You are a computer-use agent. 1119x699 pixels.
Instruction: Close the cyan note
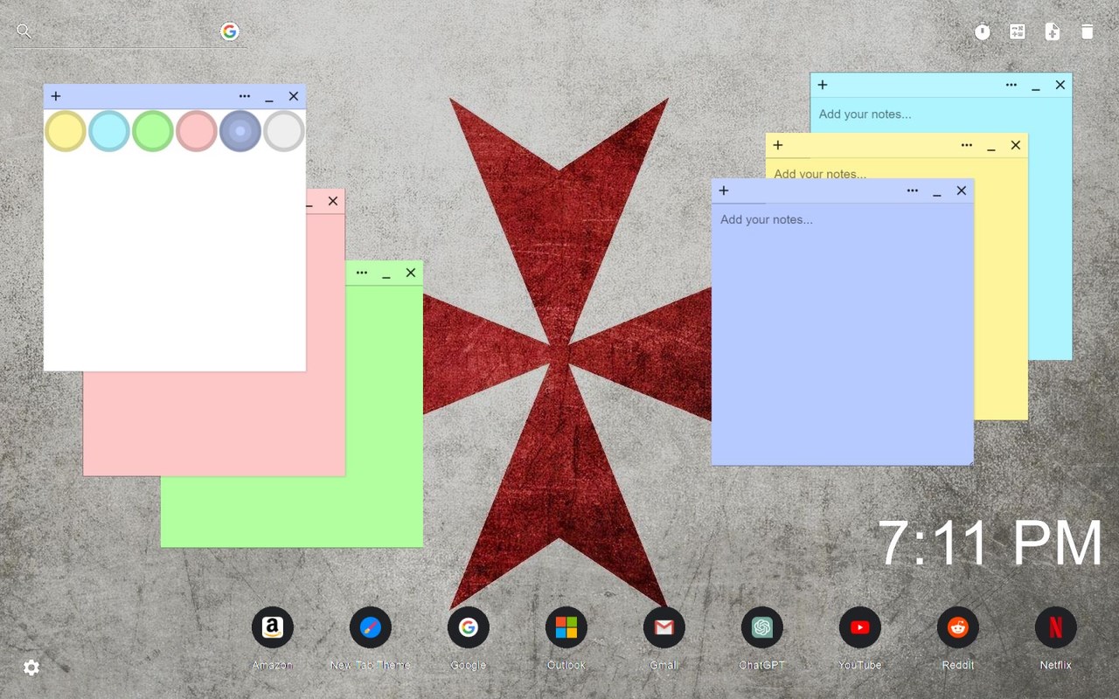click(1060, 85)
